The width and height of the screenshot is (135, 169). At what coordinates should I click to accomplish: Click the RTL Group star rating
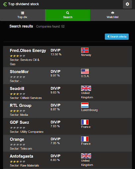pos(18,111)
